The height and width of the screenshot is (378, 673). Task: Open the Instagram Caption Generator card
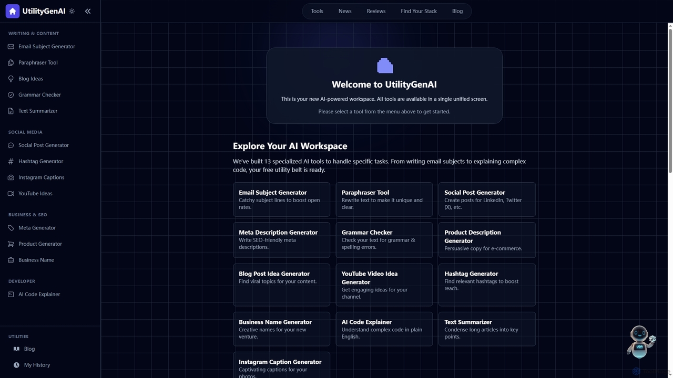coord(281,365)
